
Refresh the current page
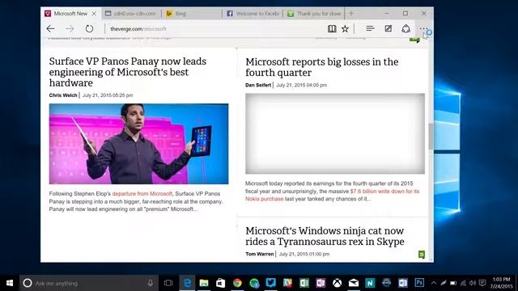click(89, 29)
